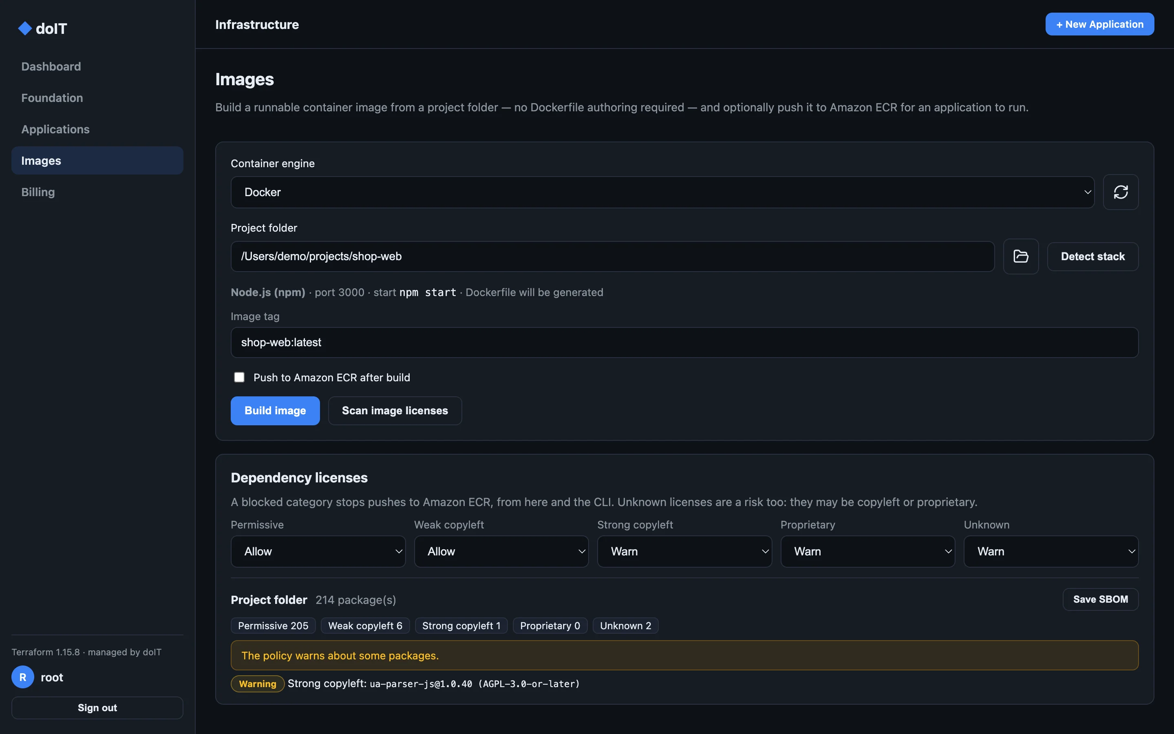Click the Permissive 205 badge
1174x734 pixels.
pos(273,626)
